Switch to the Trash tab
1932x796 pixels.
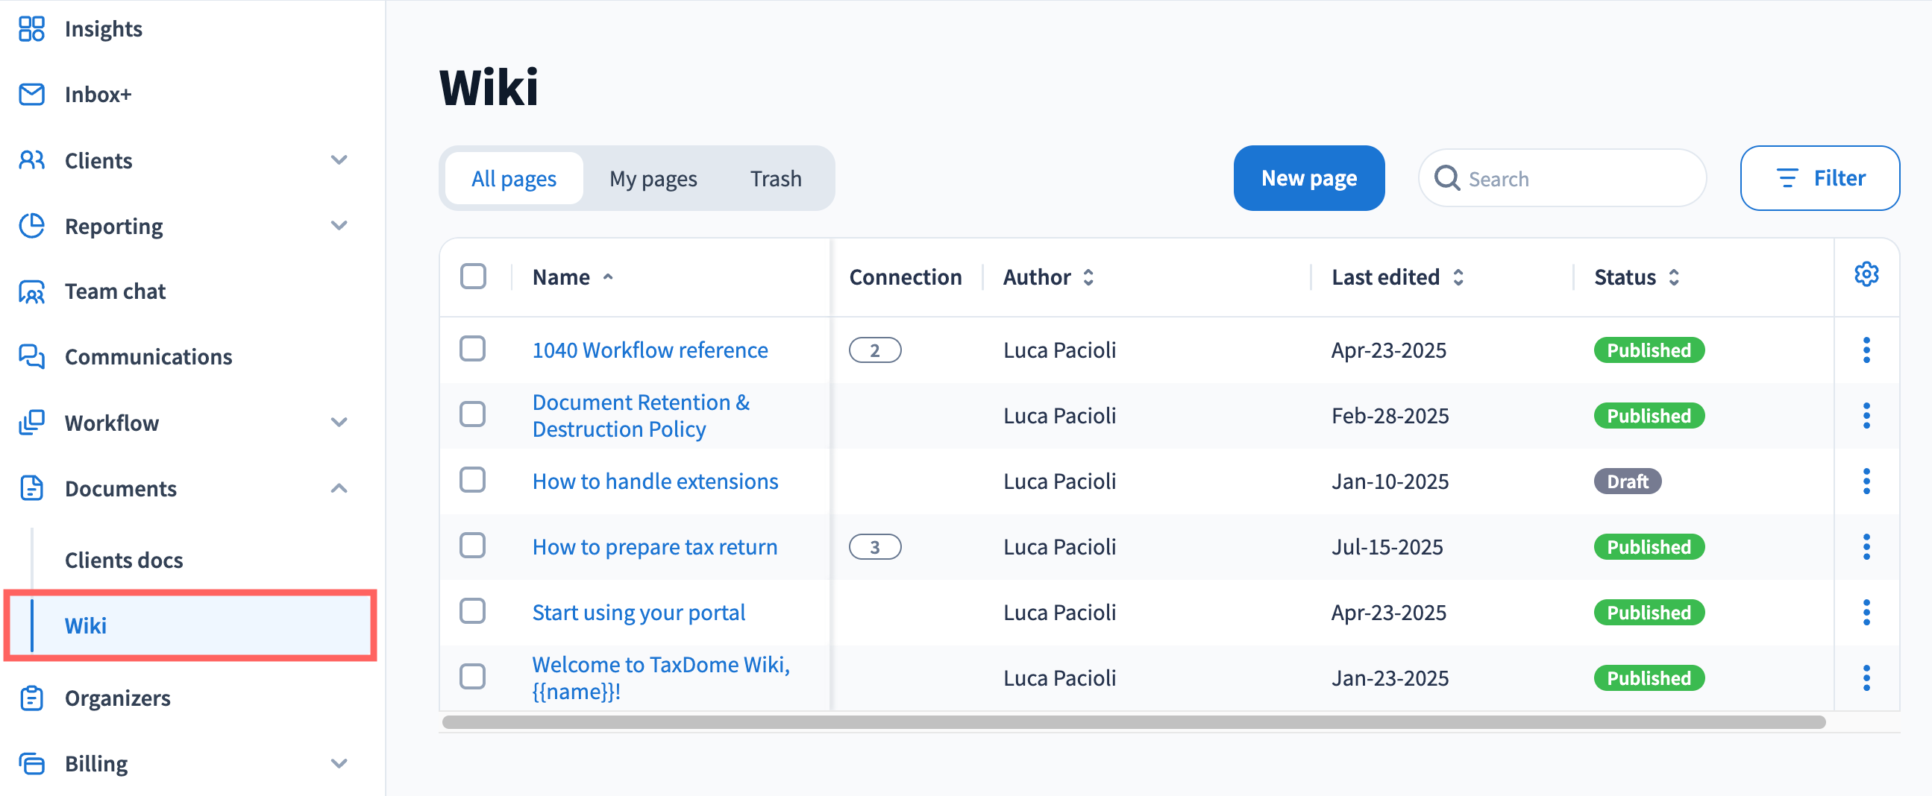[776, 178]
